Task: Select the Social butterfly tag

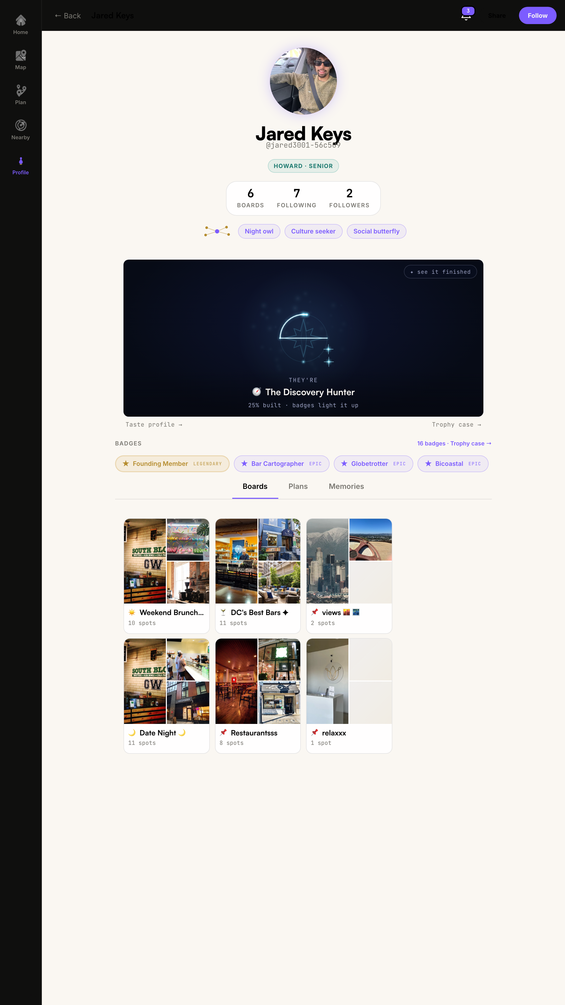Action: (x=376, y=231)
